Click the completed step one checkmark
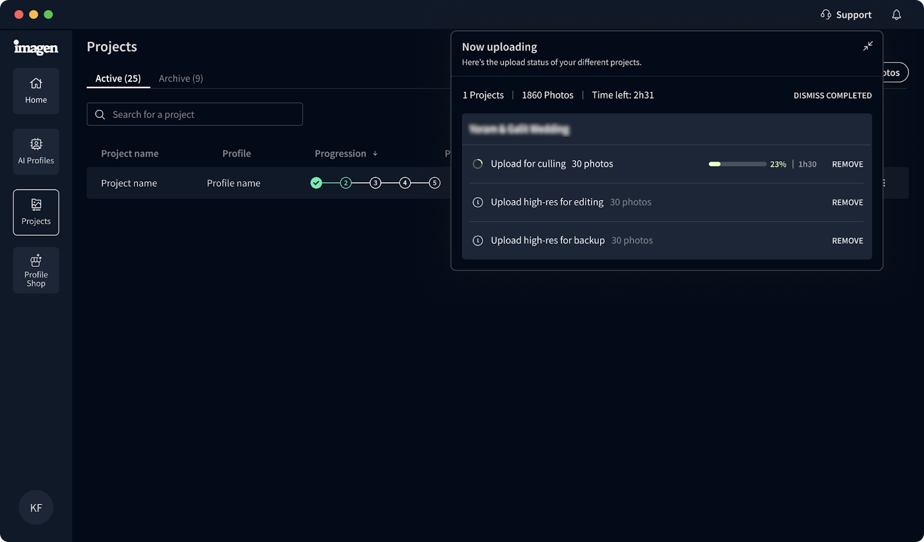 click(x=316, y=183)
